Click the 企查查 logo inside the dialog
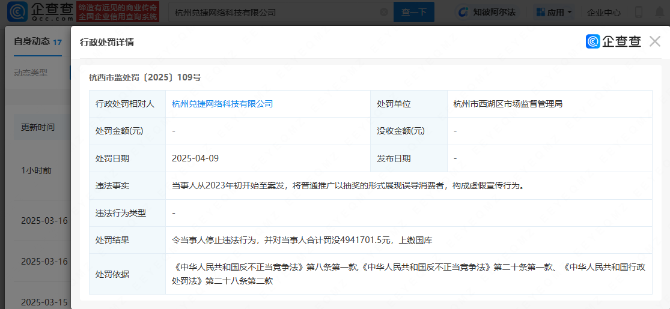 [x=614, y=41]
